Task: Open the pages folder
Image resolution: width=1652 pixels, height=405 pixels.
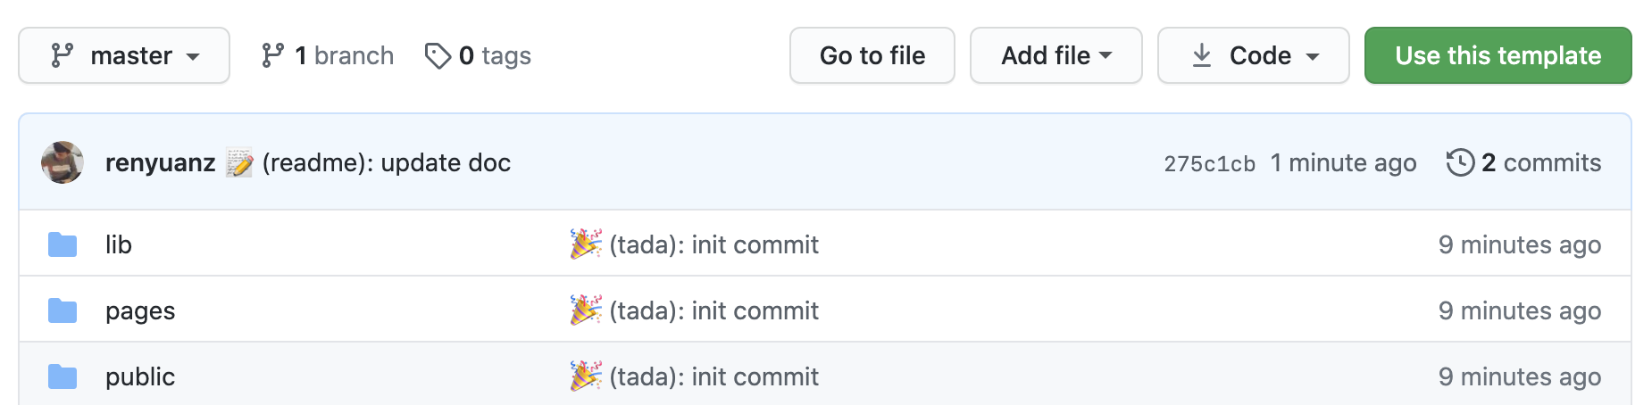Action: pos(140,310)
